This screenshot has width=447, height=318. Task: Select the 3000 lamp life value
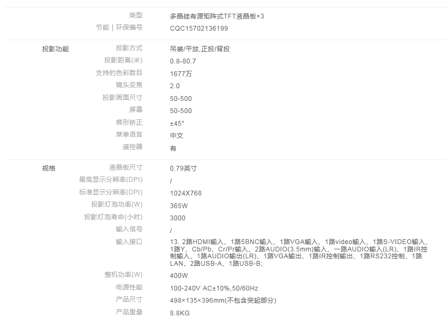[178, 218]
